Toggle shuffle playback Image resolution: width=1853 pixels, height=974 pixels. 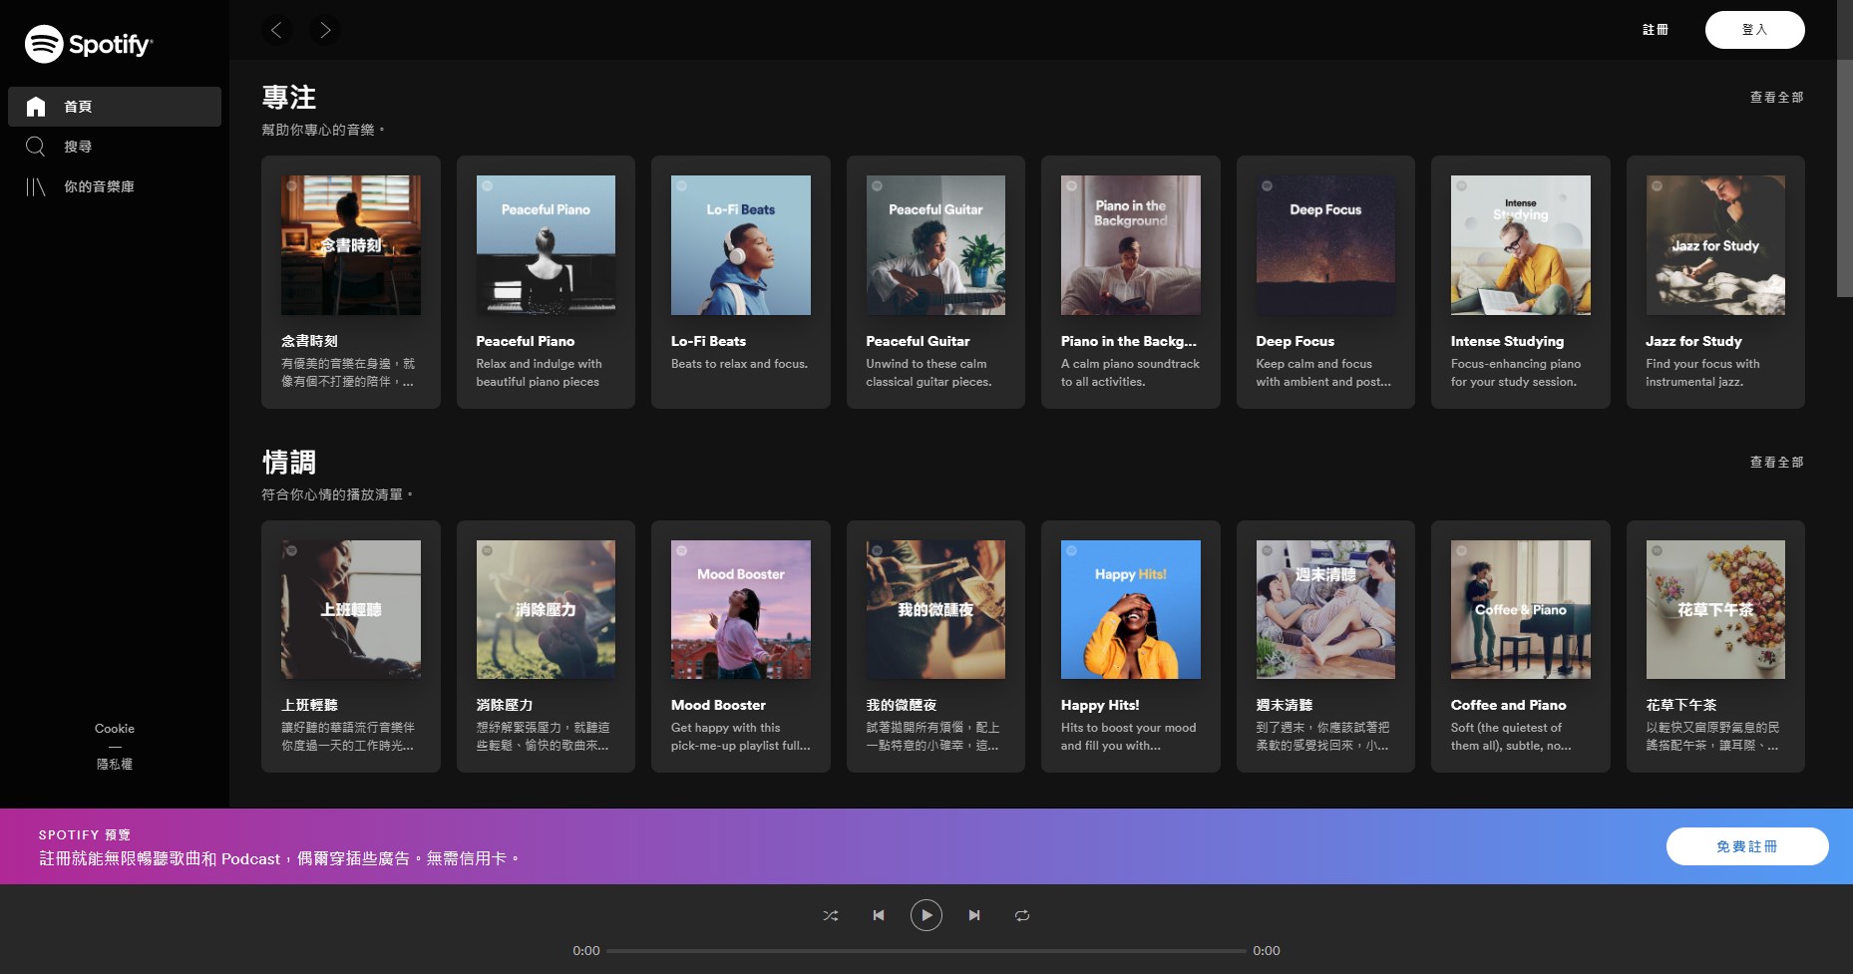pyautogui.click(x=831, y=915)
